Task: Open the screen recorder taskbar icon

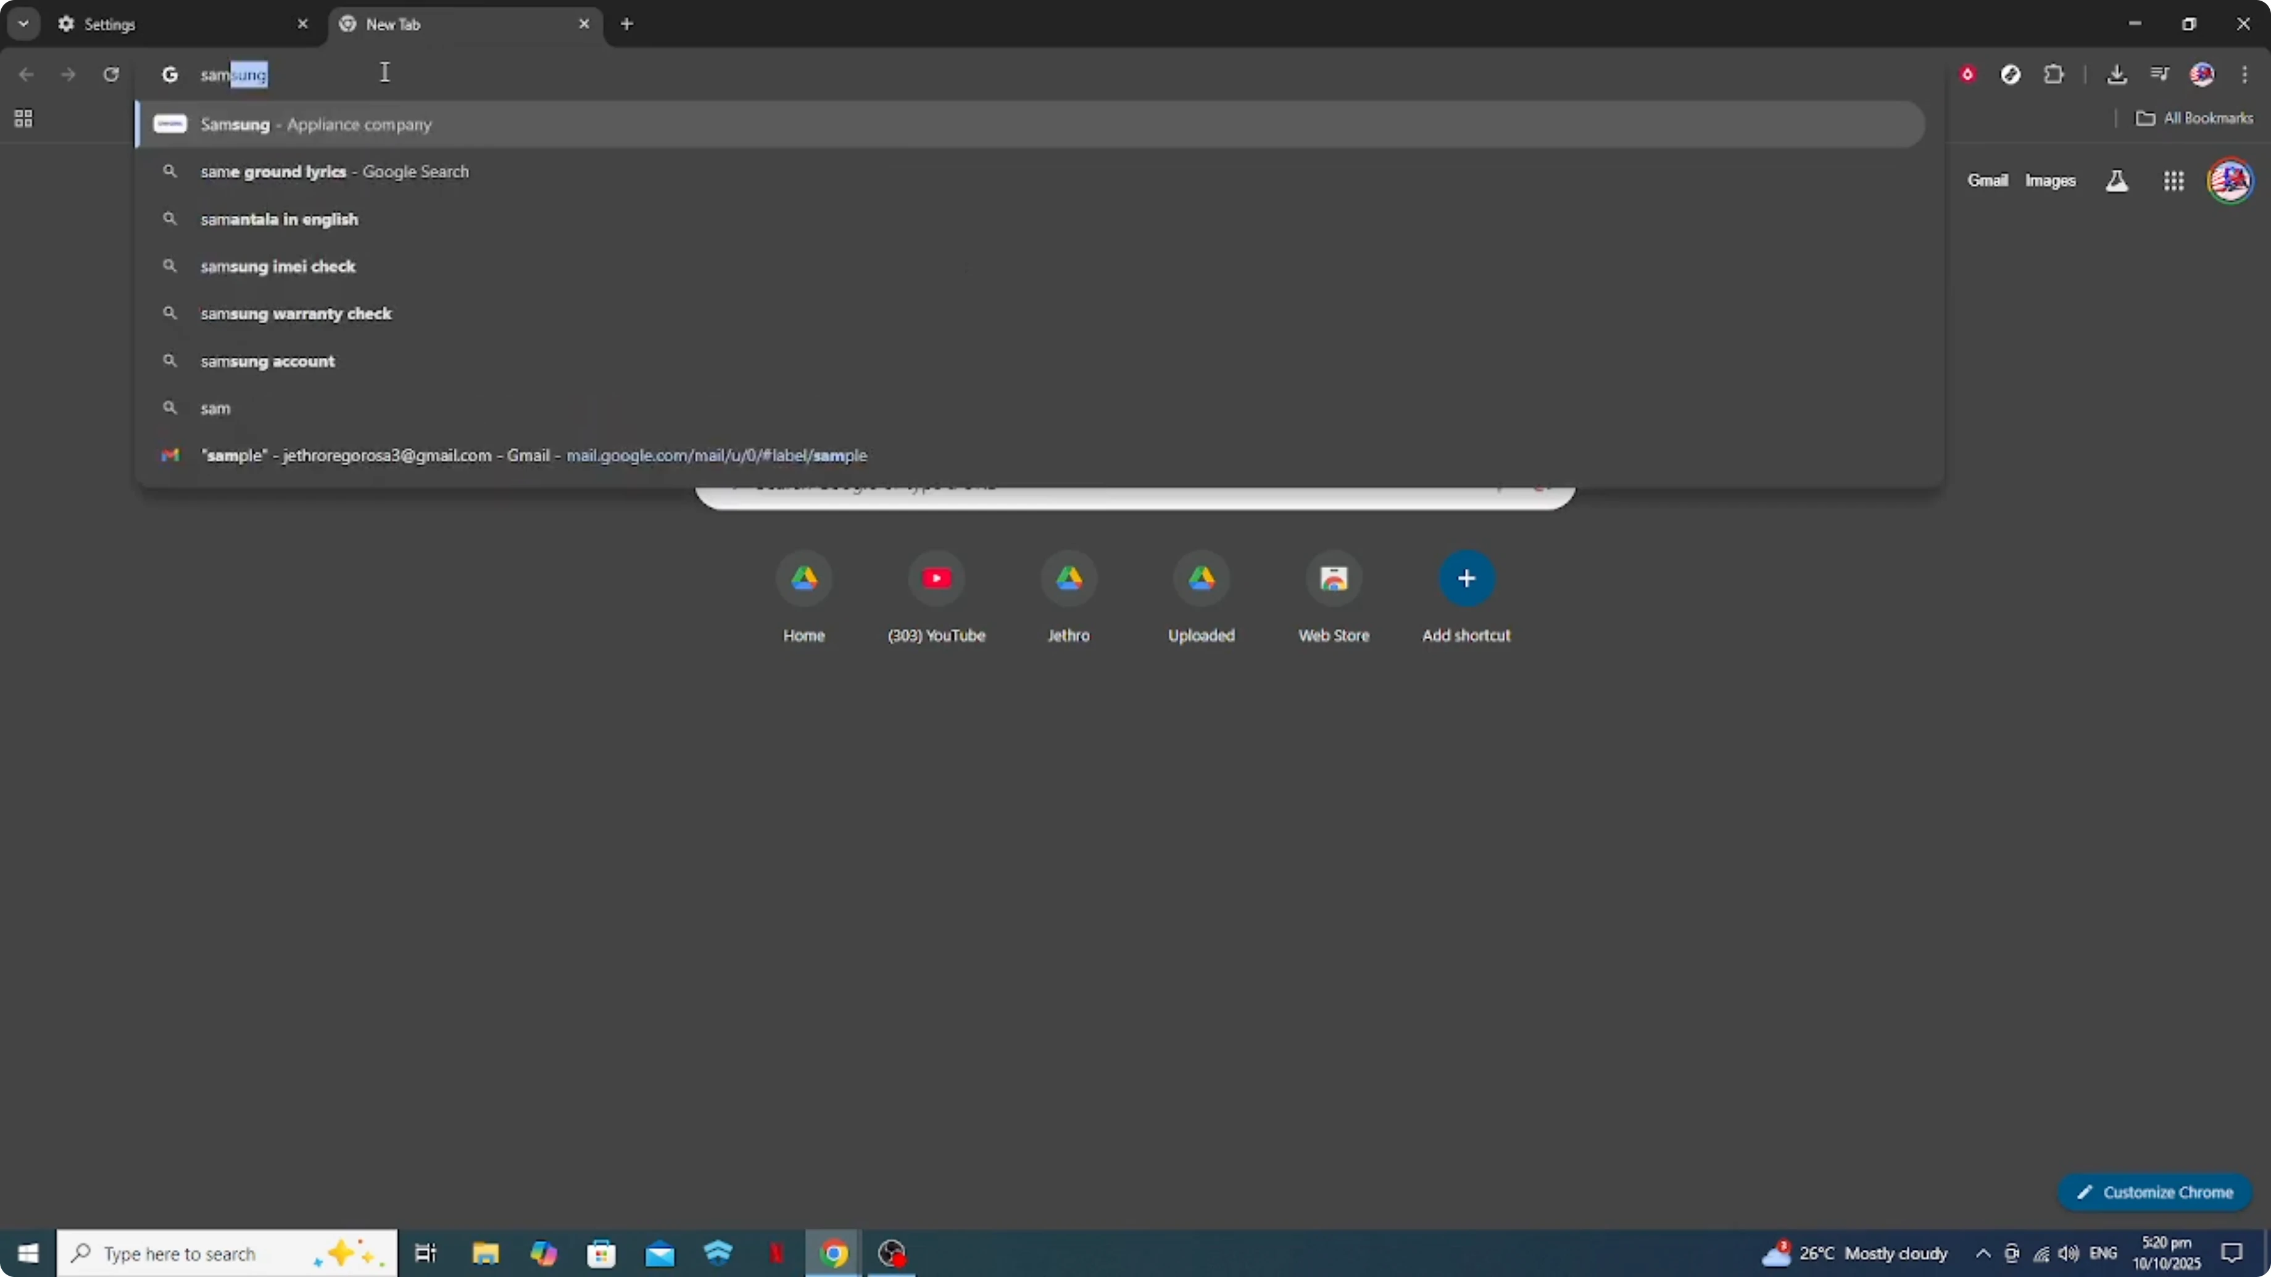Action: [892, 1253]
